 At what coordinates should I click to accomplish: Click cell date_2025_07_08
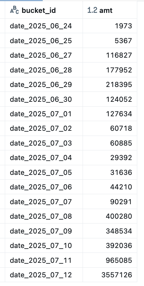coord(44,216)
